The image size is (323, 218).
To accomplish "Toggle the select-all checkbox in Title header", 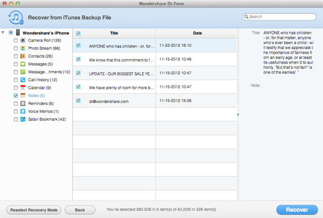I will coord(78,33).
